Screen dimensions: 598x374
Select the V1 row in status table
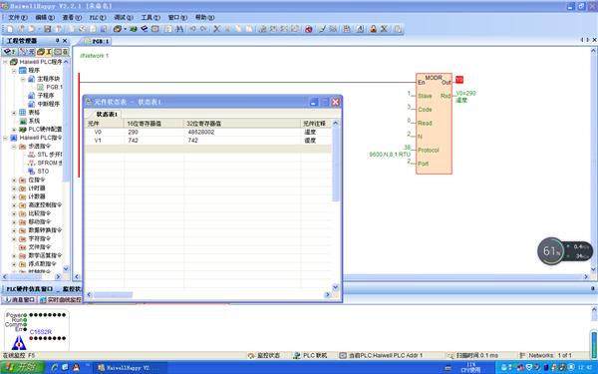tap(208, 141)
